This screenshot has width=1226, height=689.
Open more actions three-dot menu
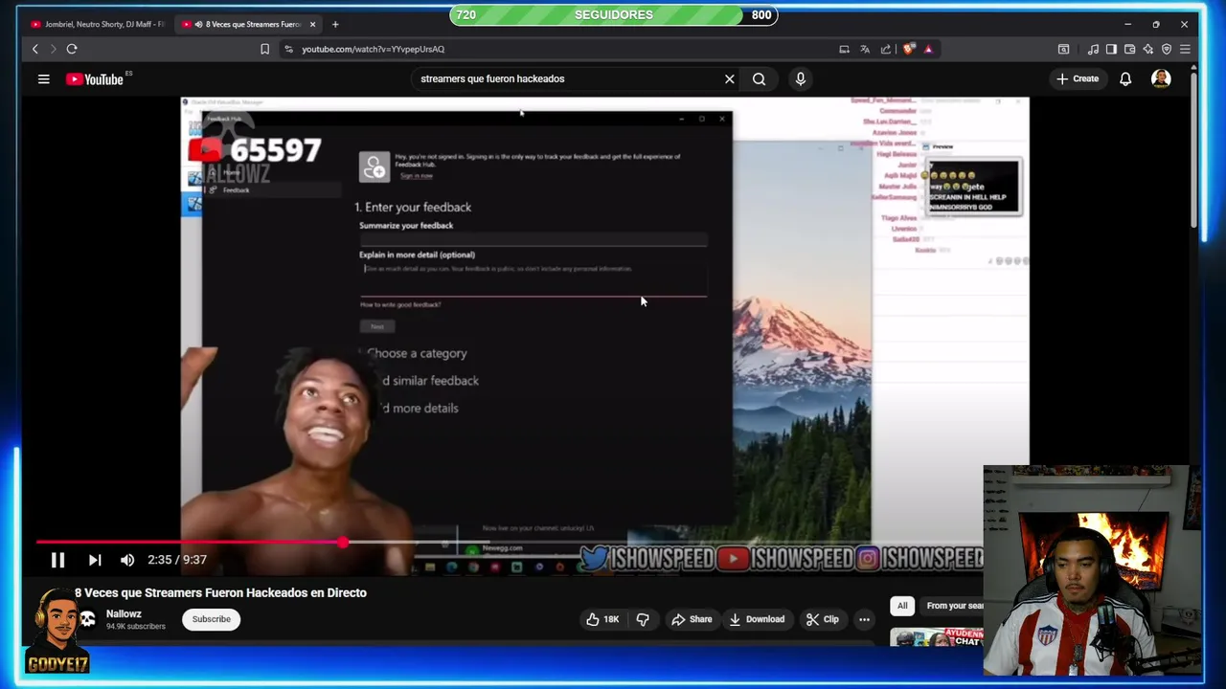pos(864,619)
